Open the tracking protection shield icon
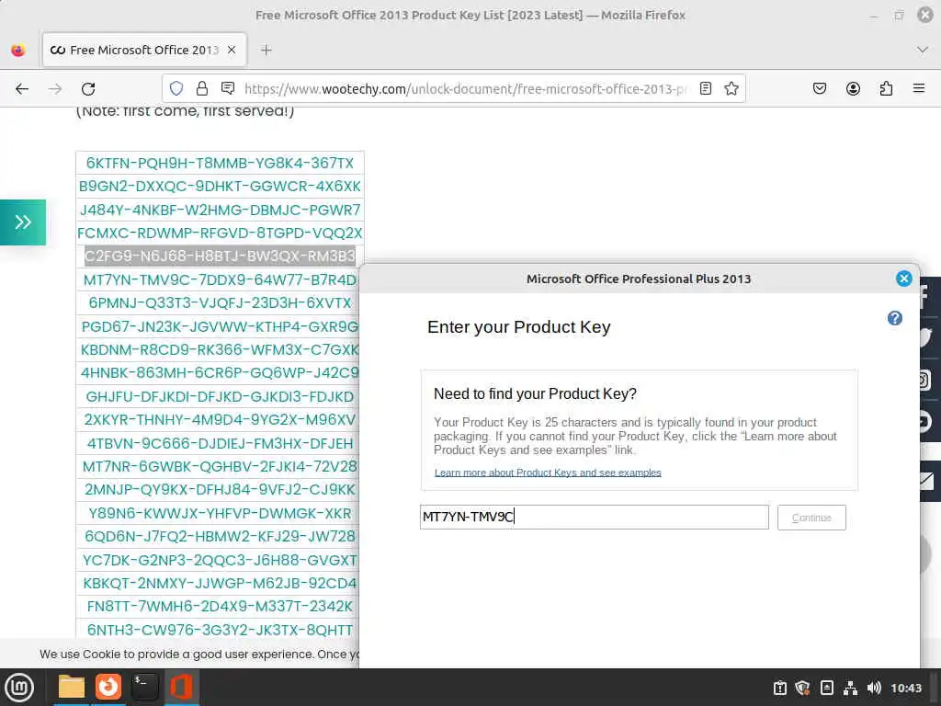The height and width of the screenshot is (706, 941). point(176,89)
